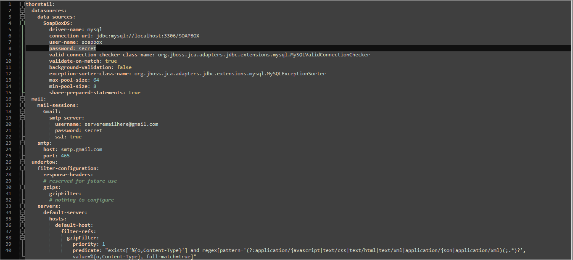This screenshot has width=573, height=260.
Task: Fold the Gmail block on line 18
Action: 22,111
